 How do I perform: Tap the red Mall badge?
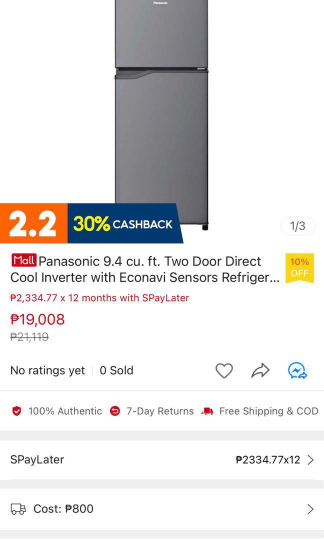point(24,260)
